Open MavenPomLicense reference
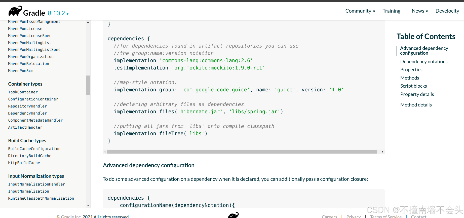This screenshot has width=464, height=218. (25, 29)
